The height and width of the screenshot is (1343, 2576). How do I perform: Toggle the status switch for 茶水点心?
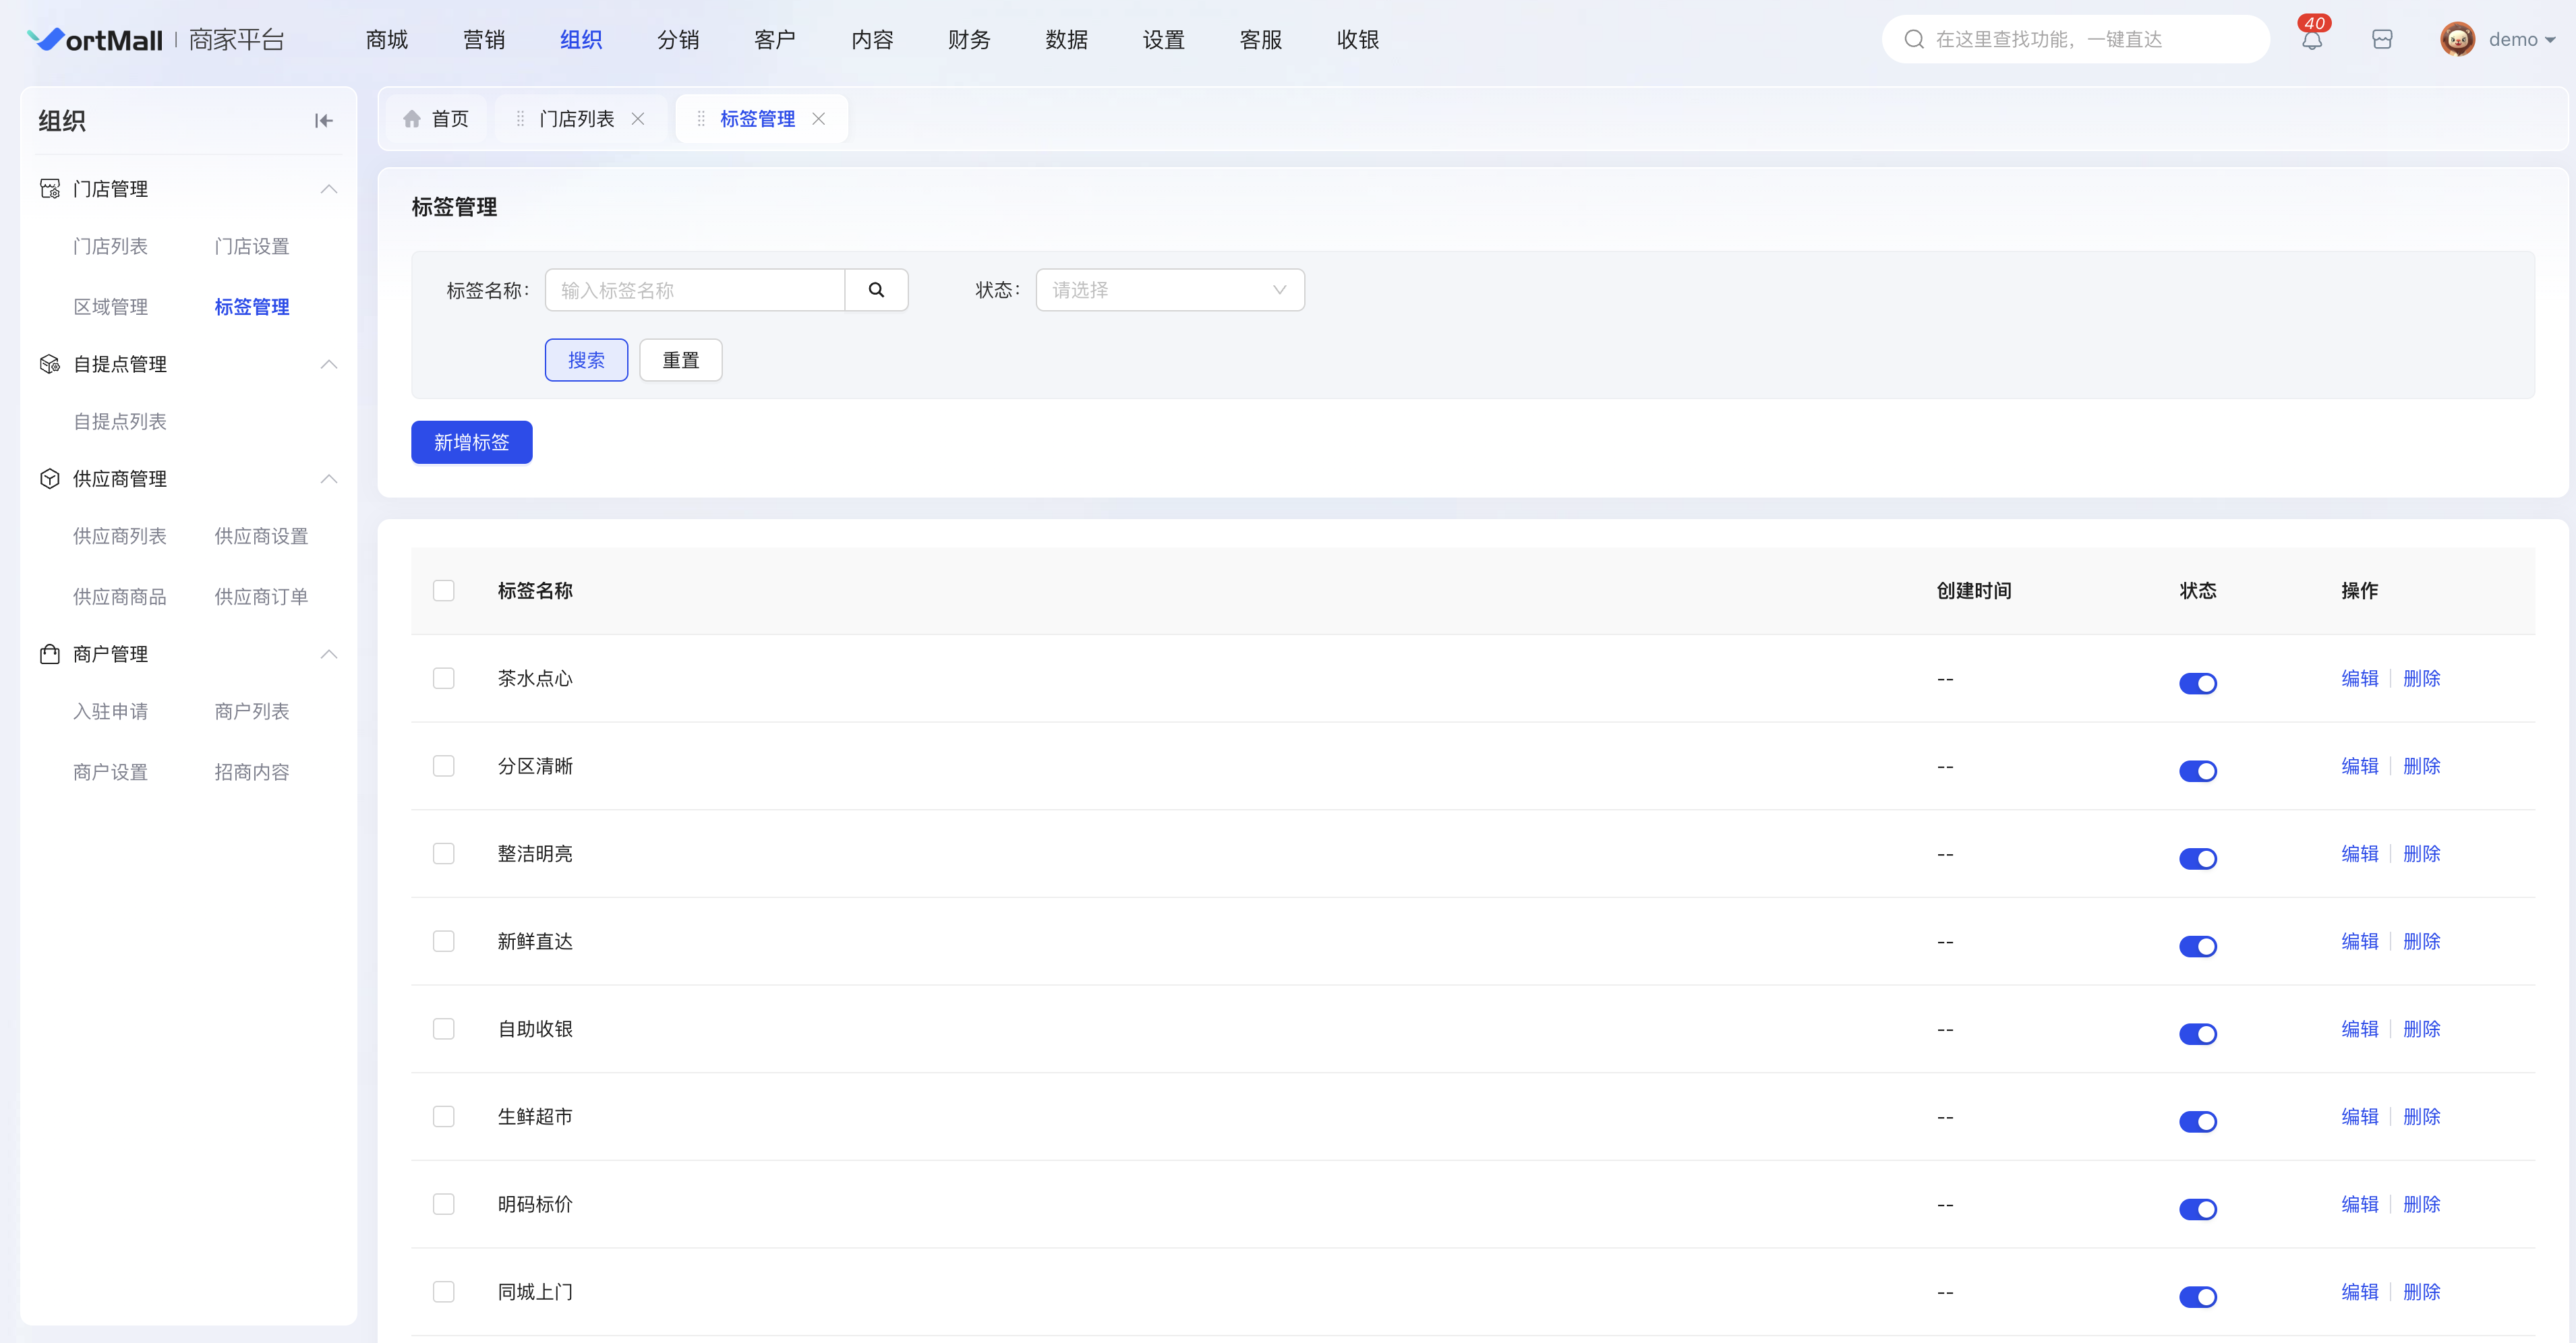2197,683
